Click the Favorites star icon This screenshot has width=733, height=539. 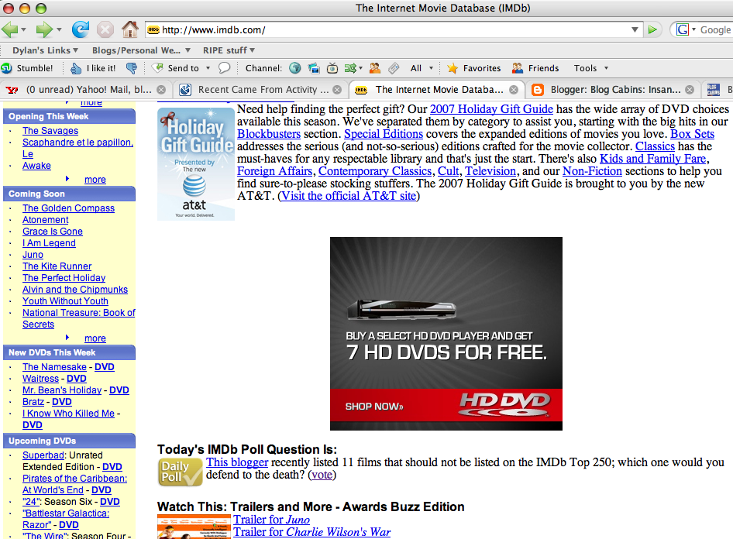[452, 68]
